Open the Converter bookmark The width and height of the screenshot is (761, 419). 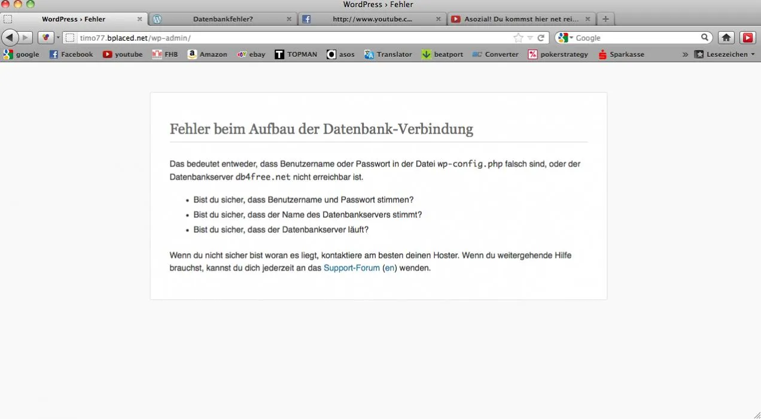pyautogui.click(x=495, y=54)
